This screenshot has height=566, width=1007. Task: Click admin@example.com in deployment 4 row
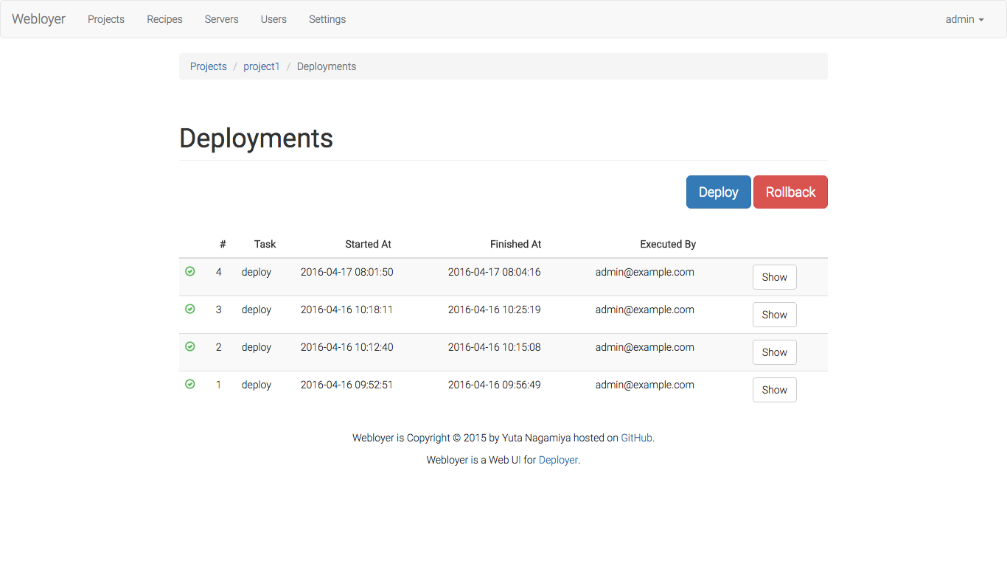tap(645, 272)
